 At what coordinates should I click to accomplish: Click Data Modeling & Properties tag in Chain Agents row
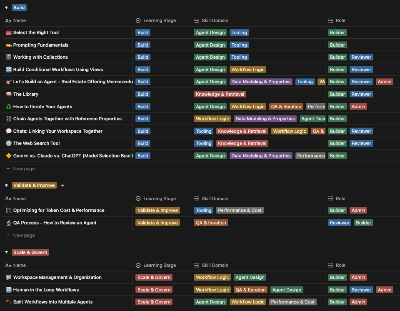[265, 119]
